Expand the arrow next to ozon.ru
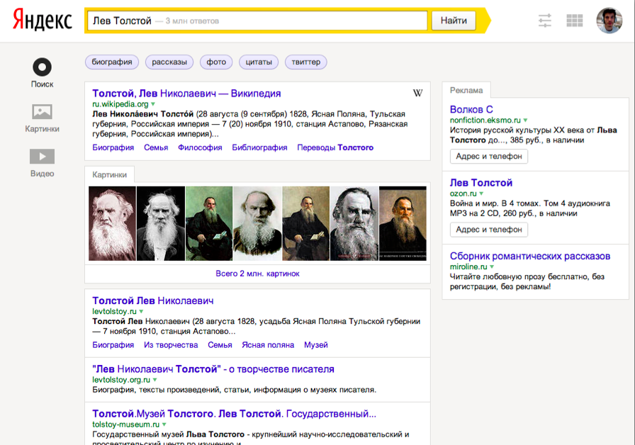 (x=481, y=193)
